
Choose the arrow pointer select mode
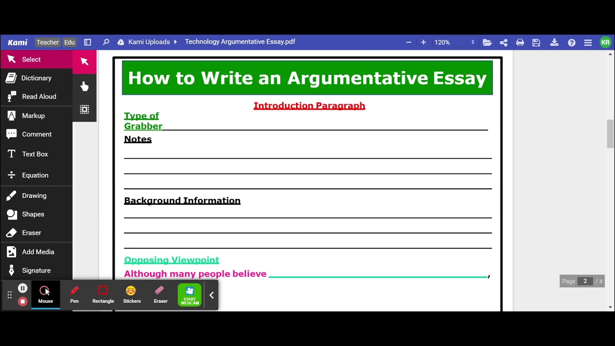(x=85, y=62)
